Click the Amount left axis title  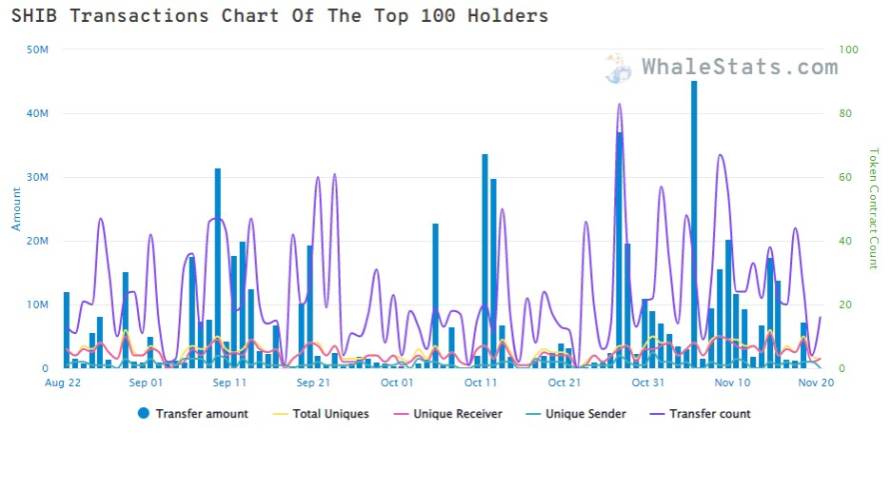16,208
